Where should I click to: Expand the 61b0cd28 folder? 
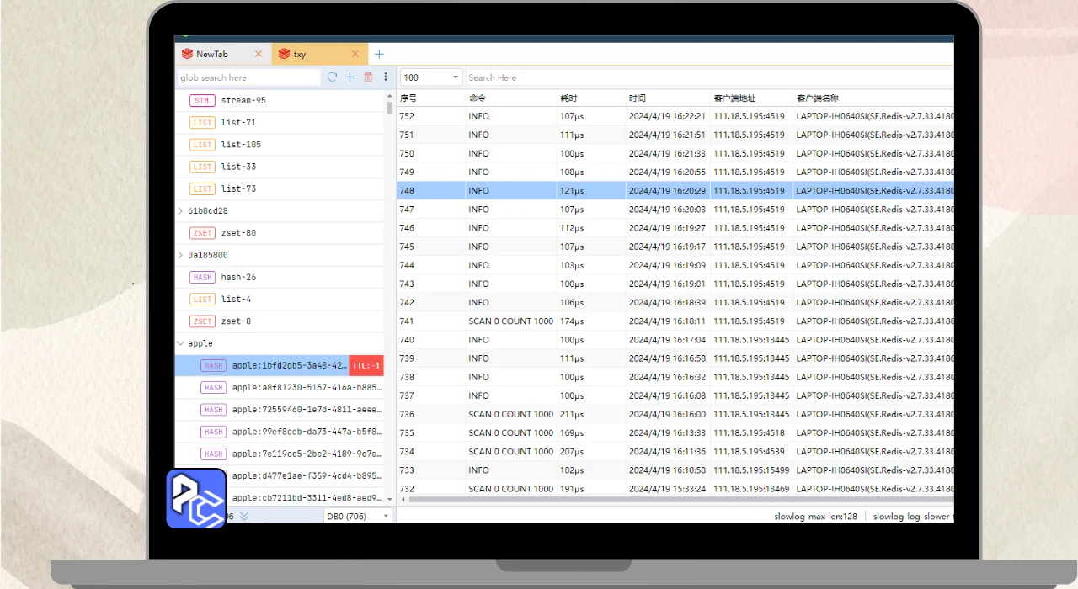tap(181, 211)
